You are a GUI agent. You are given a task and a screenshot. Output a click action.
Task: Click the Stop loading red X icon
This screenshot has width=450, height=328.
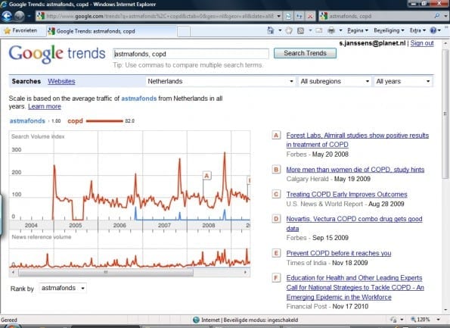(310, 16)
